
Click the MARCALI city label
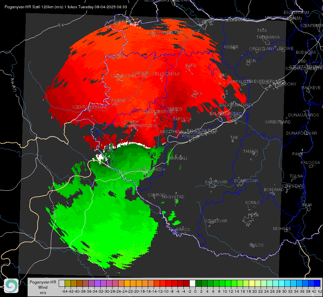tap(178, 158)
